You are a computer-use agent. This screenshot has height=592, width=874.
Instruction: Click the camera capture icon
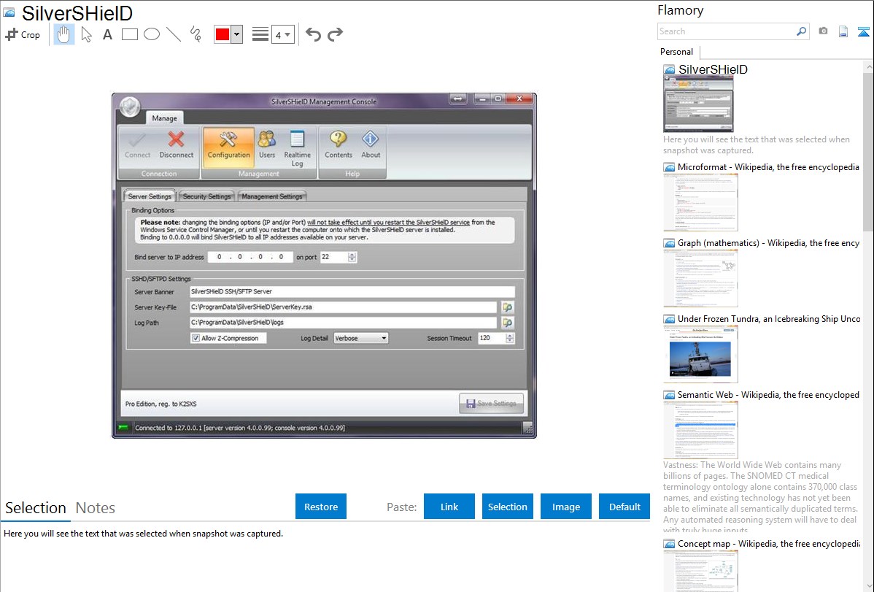pyautogui.click(x=823, y=31)
